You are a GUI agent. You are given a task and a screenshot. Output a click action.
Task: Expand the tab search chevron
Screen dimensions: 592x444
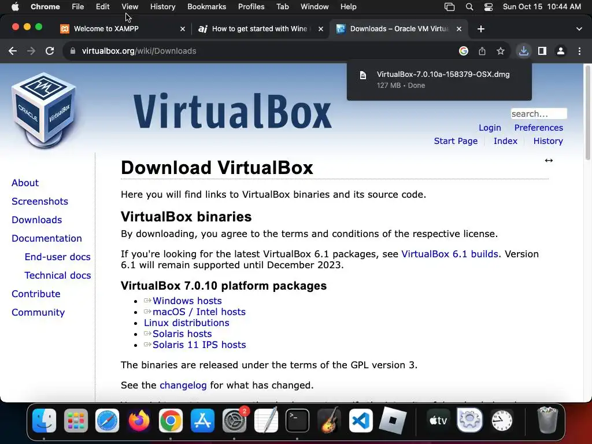[579, 29]
